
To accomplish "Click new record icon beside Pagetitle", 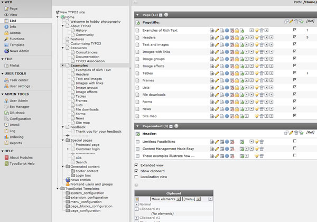I will 138,22.
